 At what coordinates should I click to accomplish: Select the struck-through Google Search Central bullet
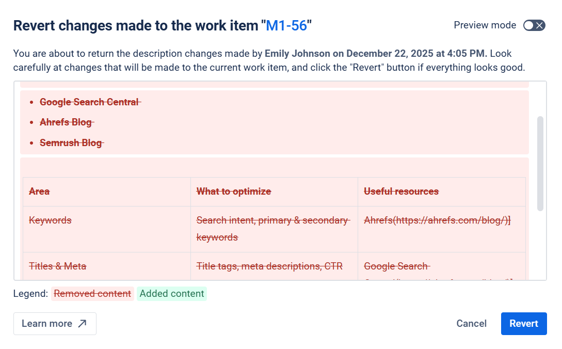click(x=89, y=102)
